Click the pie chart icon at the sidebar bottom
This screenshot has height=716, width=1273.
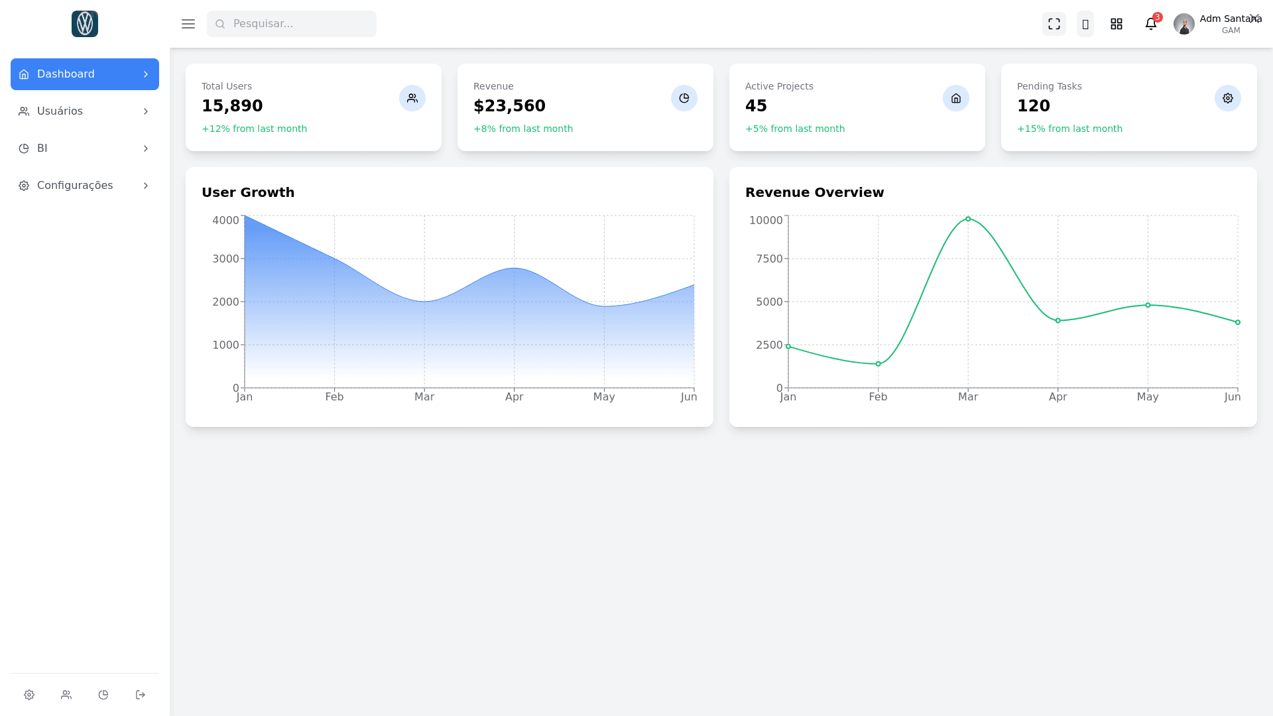(103, 695)
